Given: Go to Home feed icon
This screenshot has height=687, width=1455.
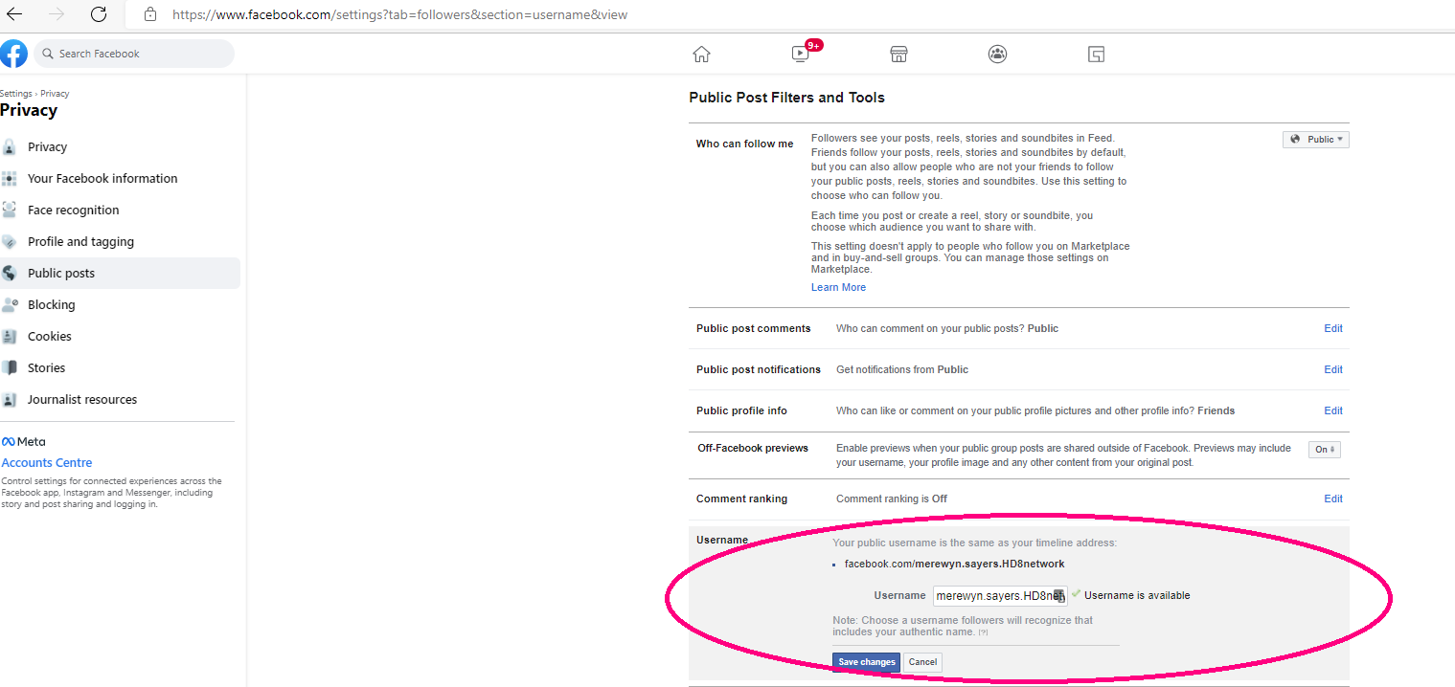Looking at the screenshot, I should [x=701, y=54].
